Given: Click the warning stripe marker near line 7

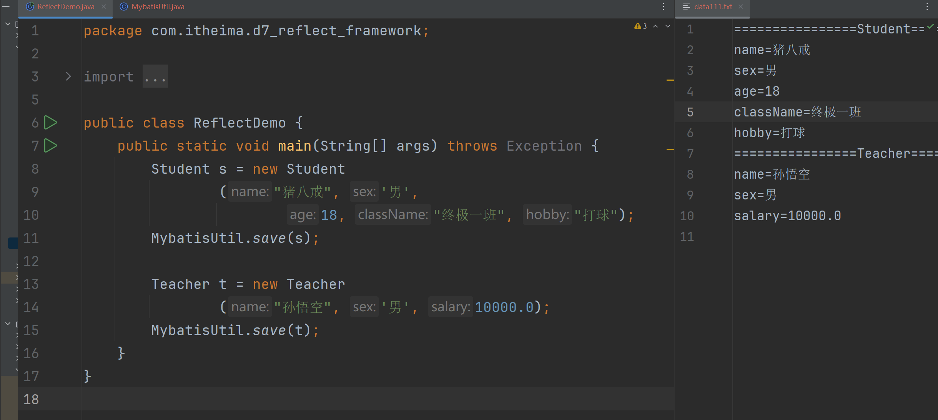Looking at the screenshot, I should 670,149.
